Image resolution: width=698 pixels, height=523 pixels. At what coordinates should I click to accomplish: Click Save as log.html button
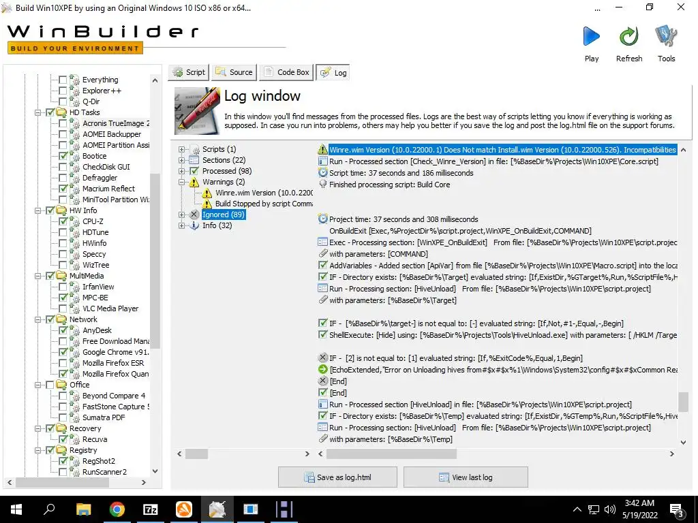337,477
